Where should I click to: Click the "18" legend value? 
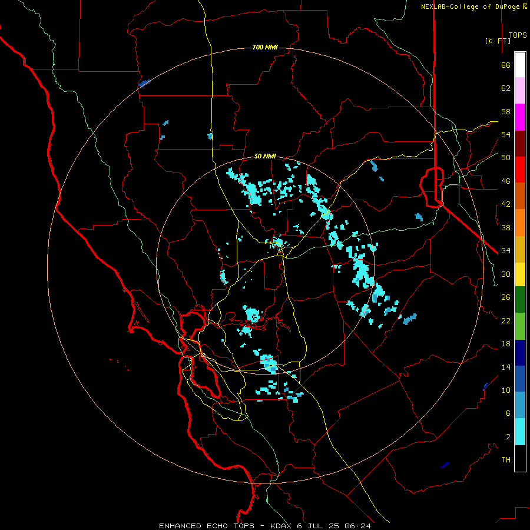point(506,344)
